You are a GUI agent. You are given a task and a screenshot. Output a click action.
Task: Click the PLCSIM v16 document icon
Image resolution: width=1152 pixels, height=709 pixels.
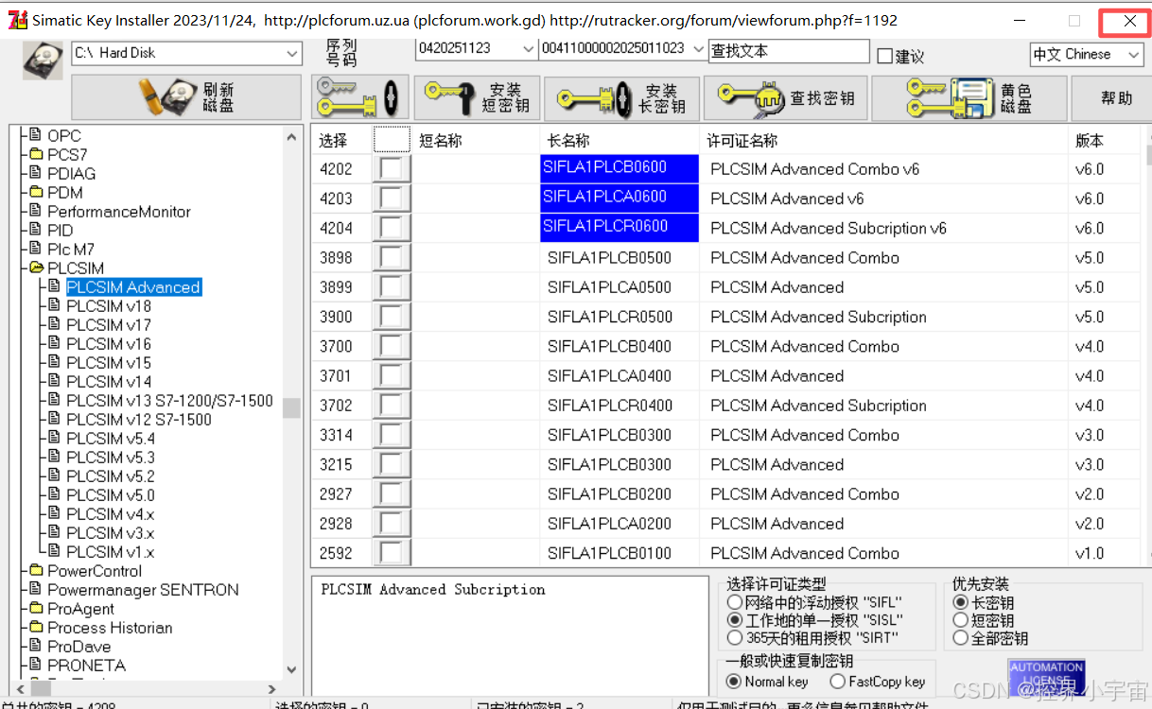[x=55, y=344]
